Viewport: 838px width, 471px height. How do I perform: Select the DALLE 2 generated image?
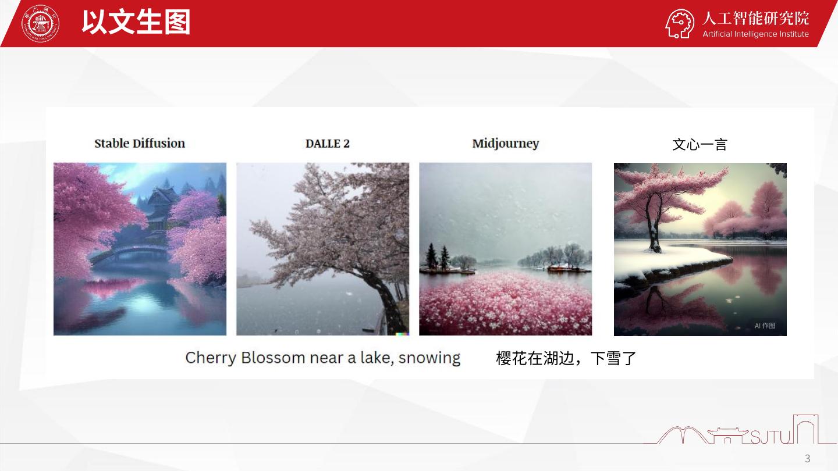click(322, 249)
